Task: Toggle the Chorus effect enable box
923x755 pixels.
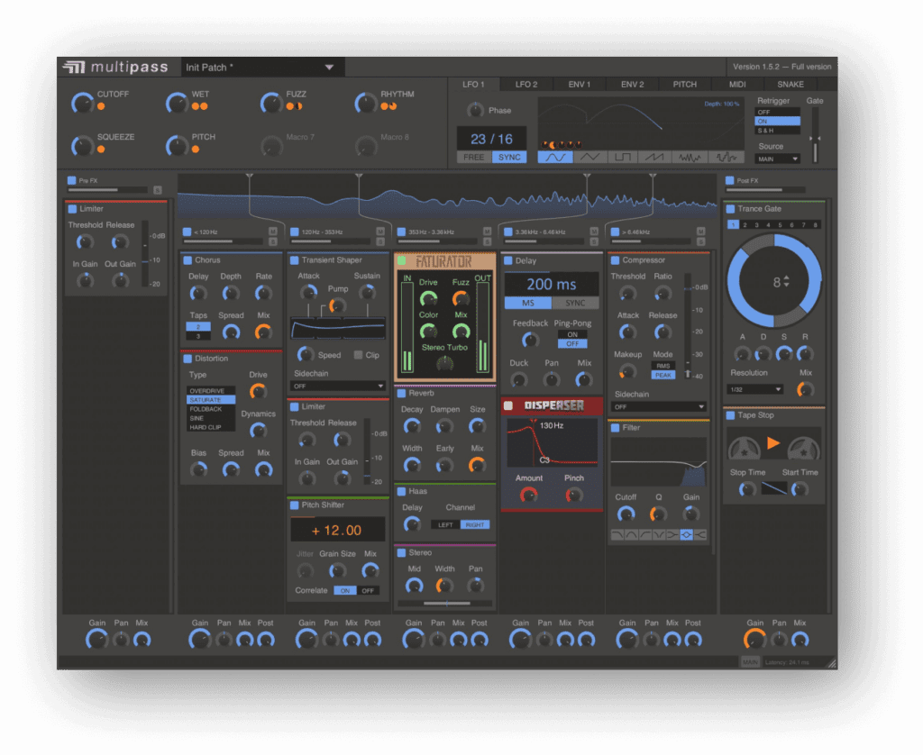Action: [x=187, y=260]
